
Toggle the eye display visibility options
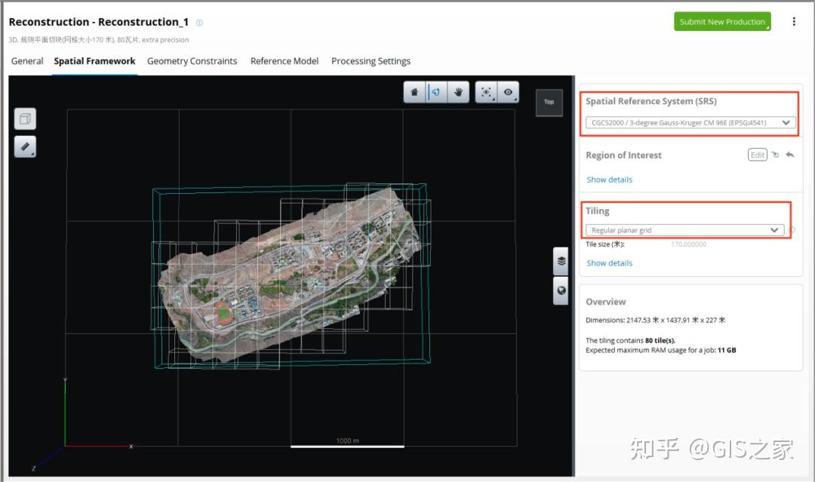509,92
